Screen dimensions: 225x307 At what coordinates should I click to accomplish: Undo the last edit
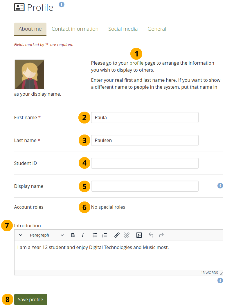tap(151, 235)
